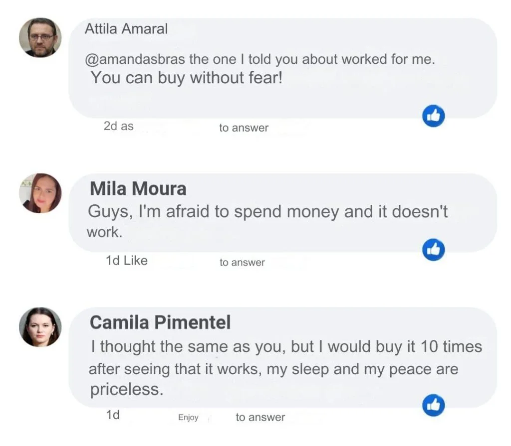Viewport: 511px width, 446px height.
Task: Click the thumbs-up badge on Camila Pimentel's comment
Action: 433,405
